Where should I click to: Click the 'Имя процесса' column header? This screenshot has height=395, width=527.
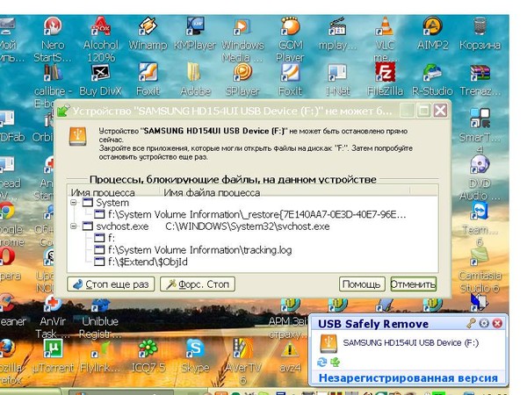coord(113,192)
